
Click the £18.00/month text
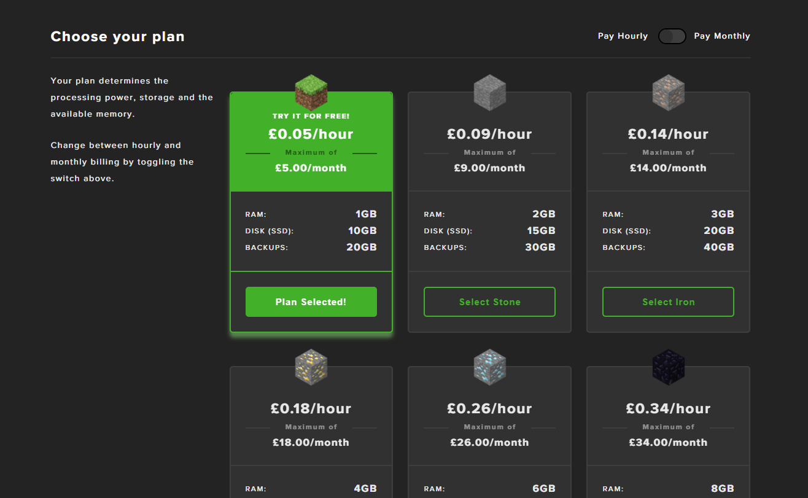311,442
